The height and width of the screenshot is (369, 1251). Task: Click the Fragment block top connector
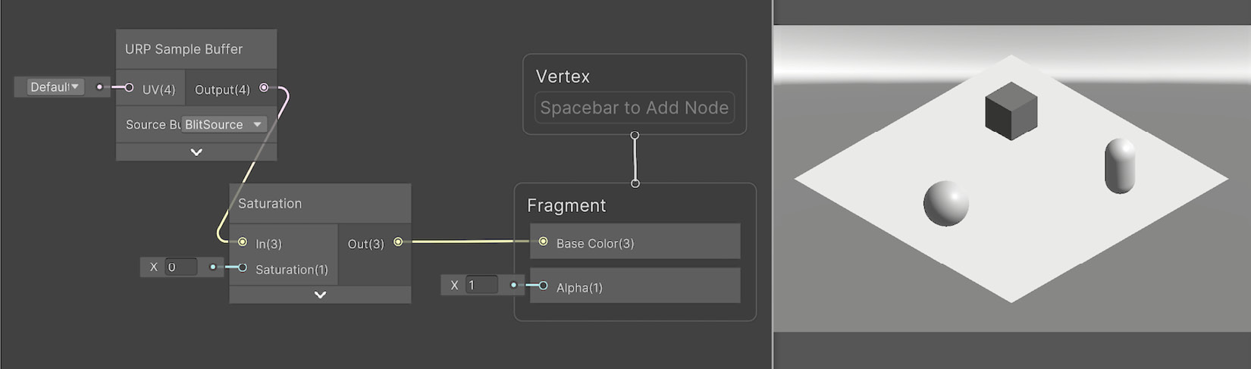[x=635, y=183]
